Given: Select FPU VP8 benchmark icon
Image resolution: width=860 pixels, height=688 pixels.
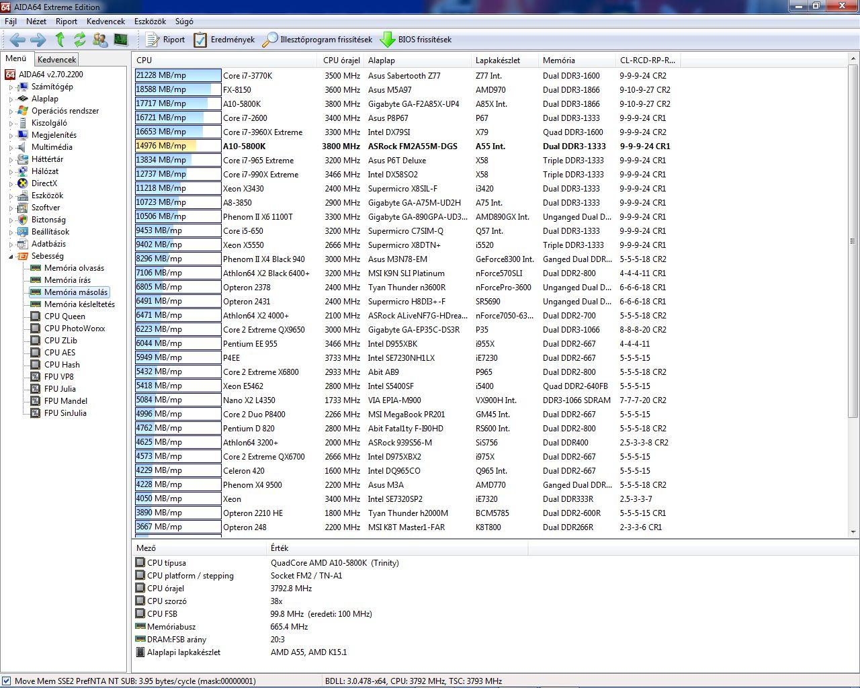Looking at the screenshot, I should coord(36,377).
